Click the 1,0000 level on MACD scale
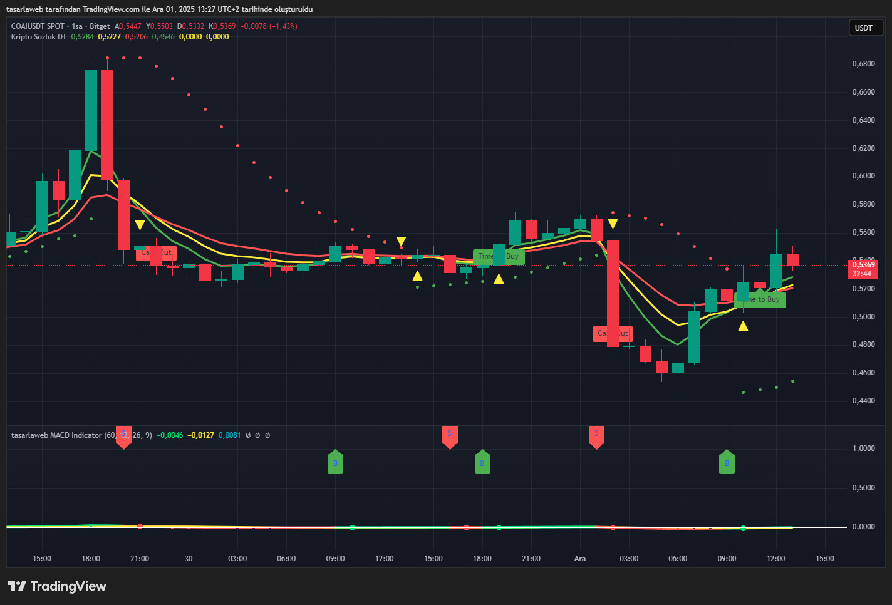 point(863,448)
